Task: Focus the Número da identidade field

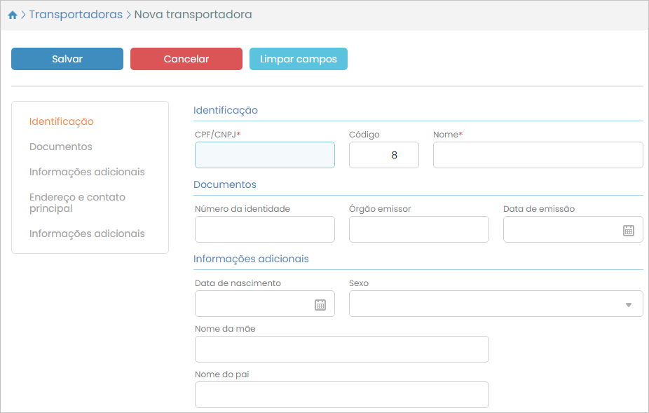Action: [264, 229]
